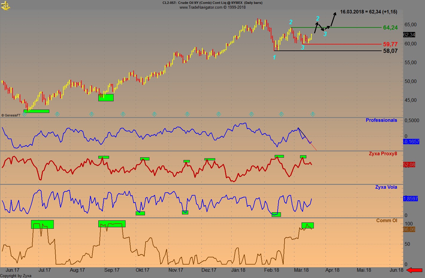Click the 0,5000 scale label in Professionals pane

coord(412,120)
